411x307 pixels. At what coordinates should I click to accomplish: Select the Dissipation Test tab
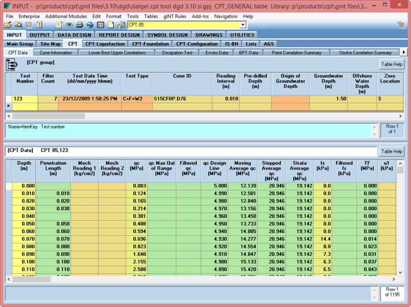pos(178,53)
